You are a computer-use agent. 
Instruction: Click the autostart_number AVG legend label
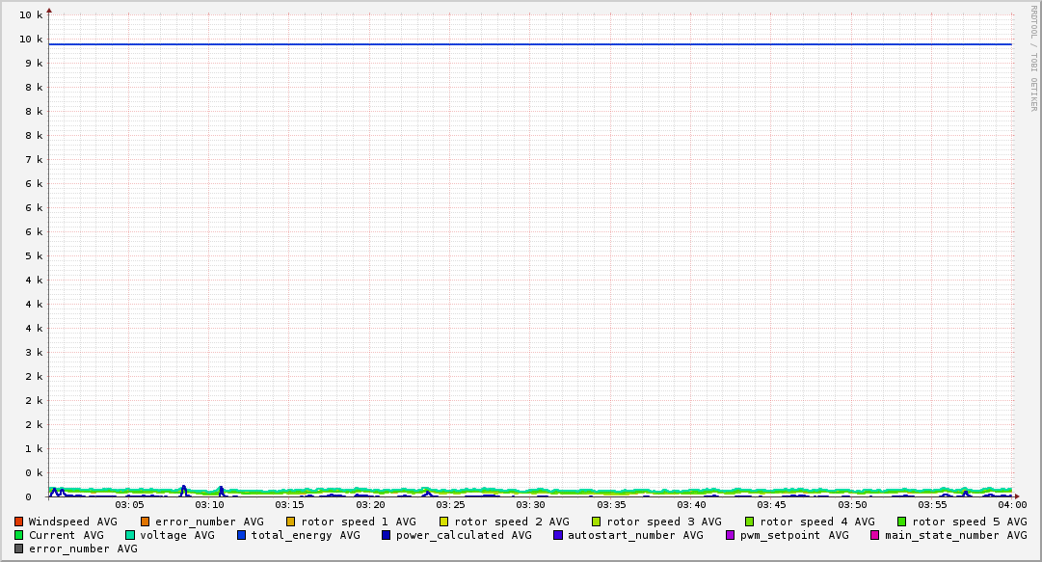click(635, 535)
